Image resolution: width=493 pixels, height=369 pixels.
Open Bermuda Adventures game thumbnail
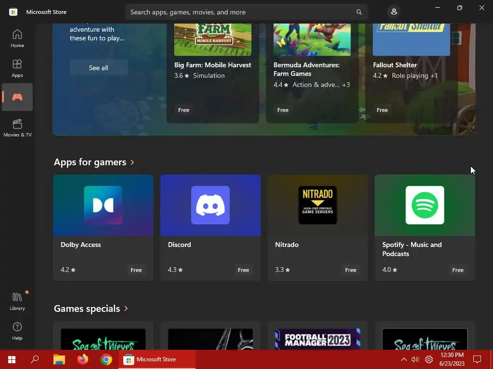312,39
